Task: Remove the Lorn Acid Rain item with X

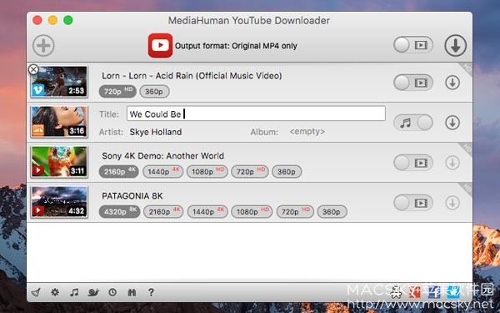Action: coord(33,69)
